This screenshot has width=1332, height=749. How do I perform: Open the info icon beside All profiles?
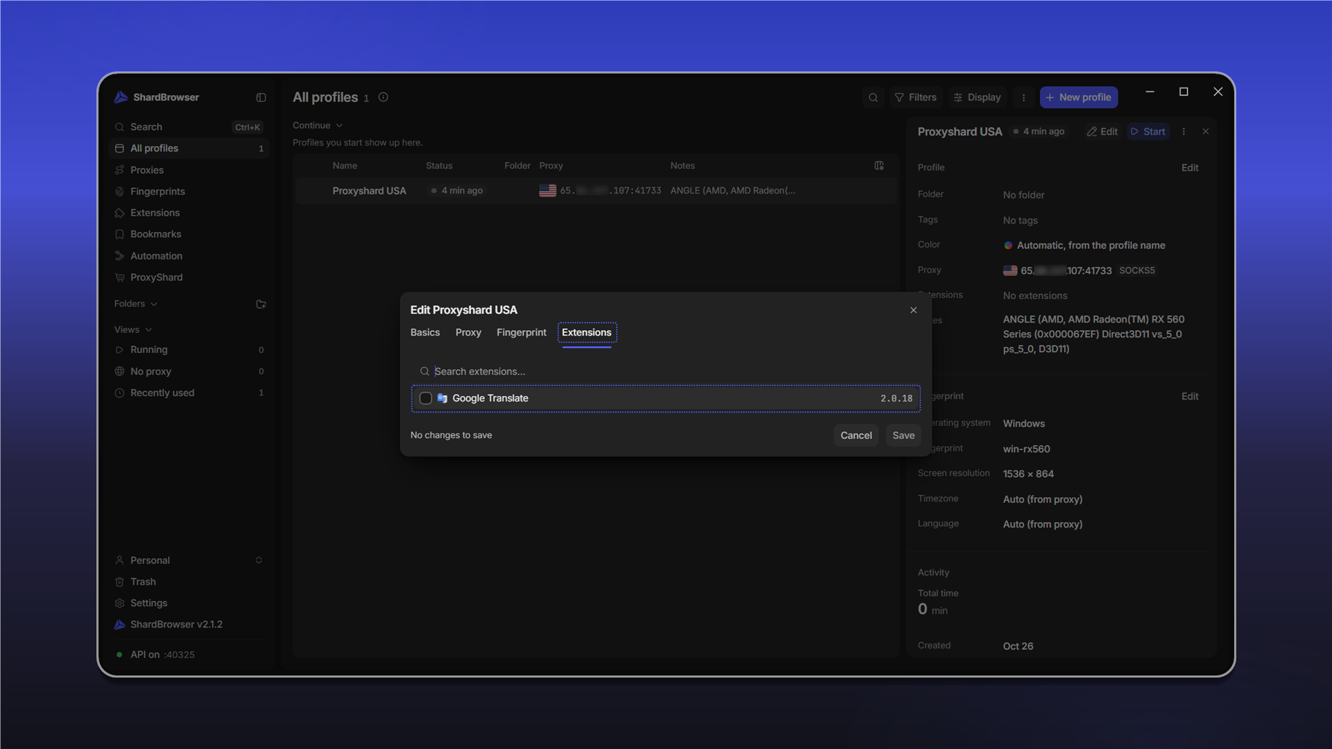click(x=383, y=97)
